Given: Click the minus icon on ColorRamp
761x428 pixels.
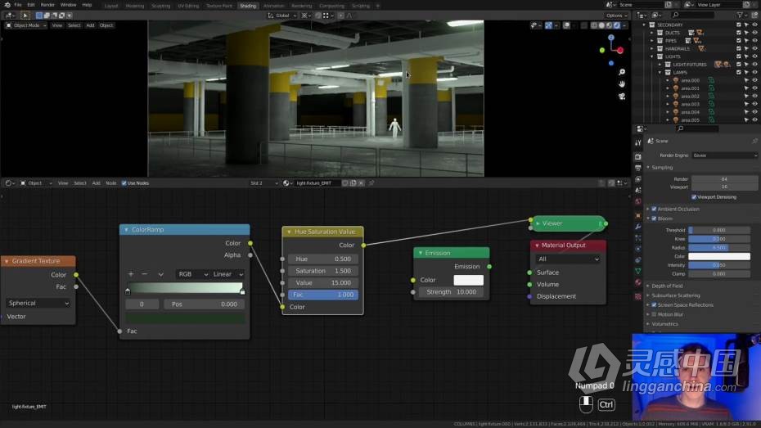Looking at the screenshot, I should [x=145, y=274].
